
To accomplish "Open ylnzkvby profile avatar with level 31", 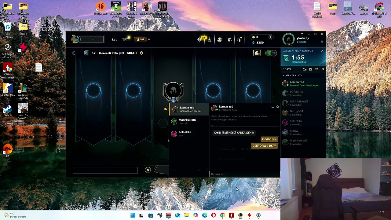I will pos(288,39).
